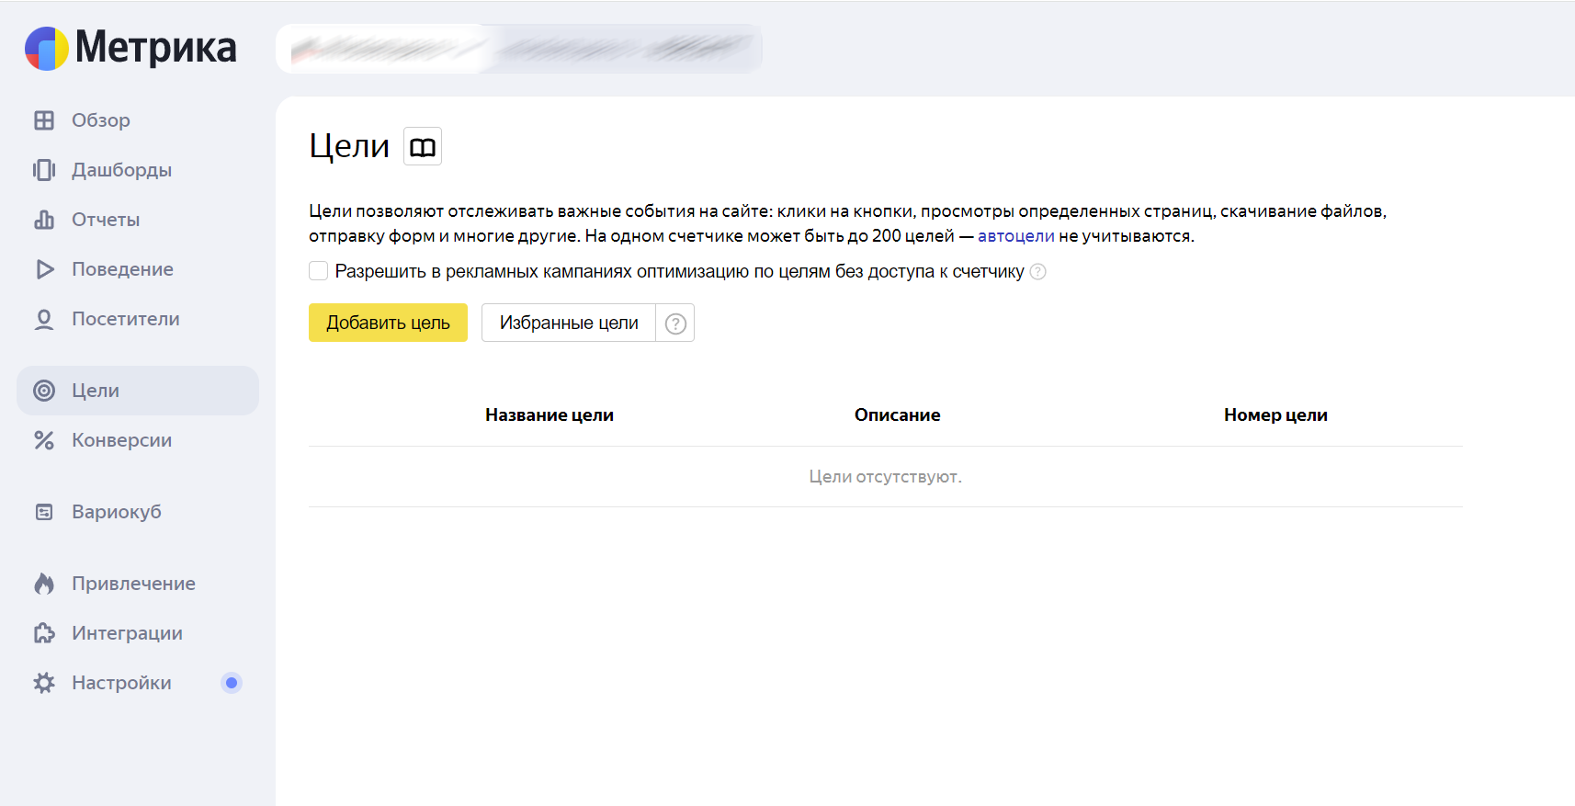Click the help icon beside Избранные цели

[x=675, y=324]
